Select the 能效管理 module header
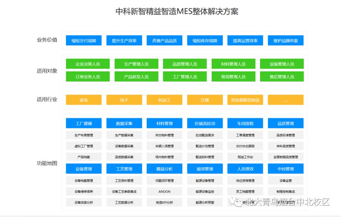Image resolution: width=341 pixels, height=217 pixels. pyautogui.click(x=205, y=168)
